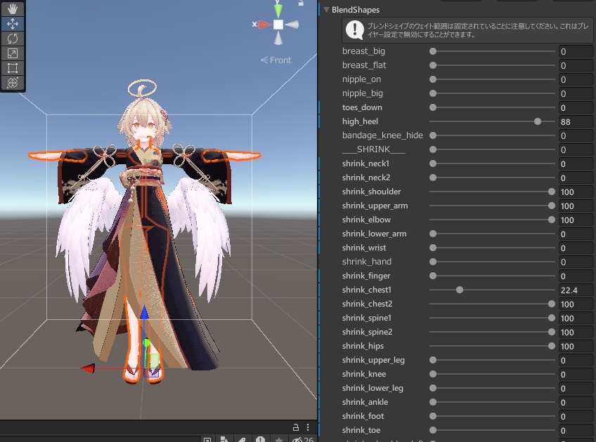596x442 pixels.
Task: Click the '___SHRINK___' label
Action: (x=374, y=149)
